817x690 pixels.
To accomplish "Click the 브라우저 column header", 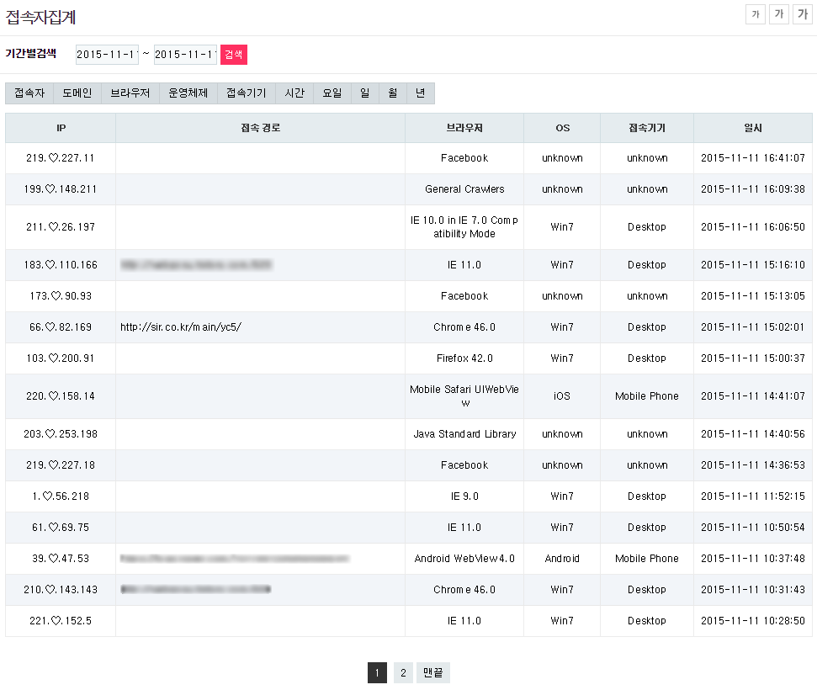I will (x=464, y=128).
